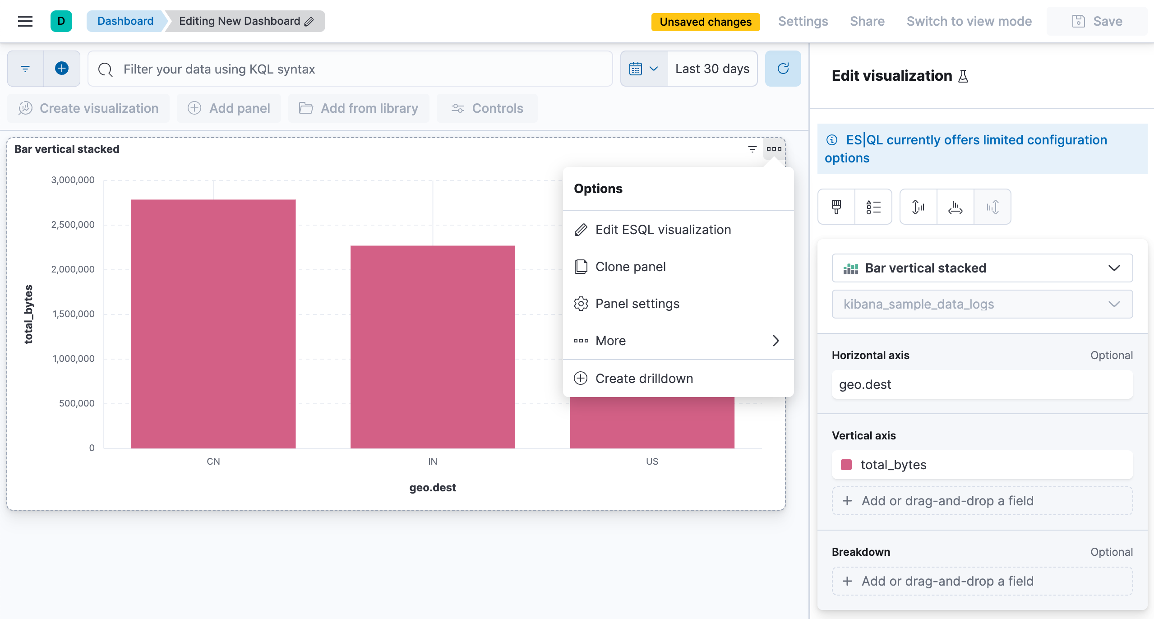Click the refresh query icon

[x=783, y=69]
